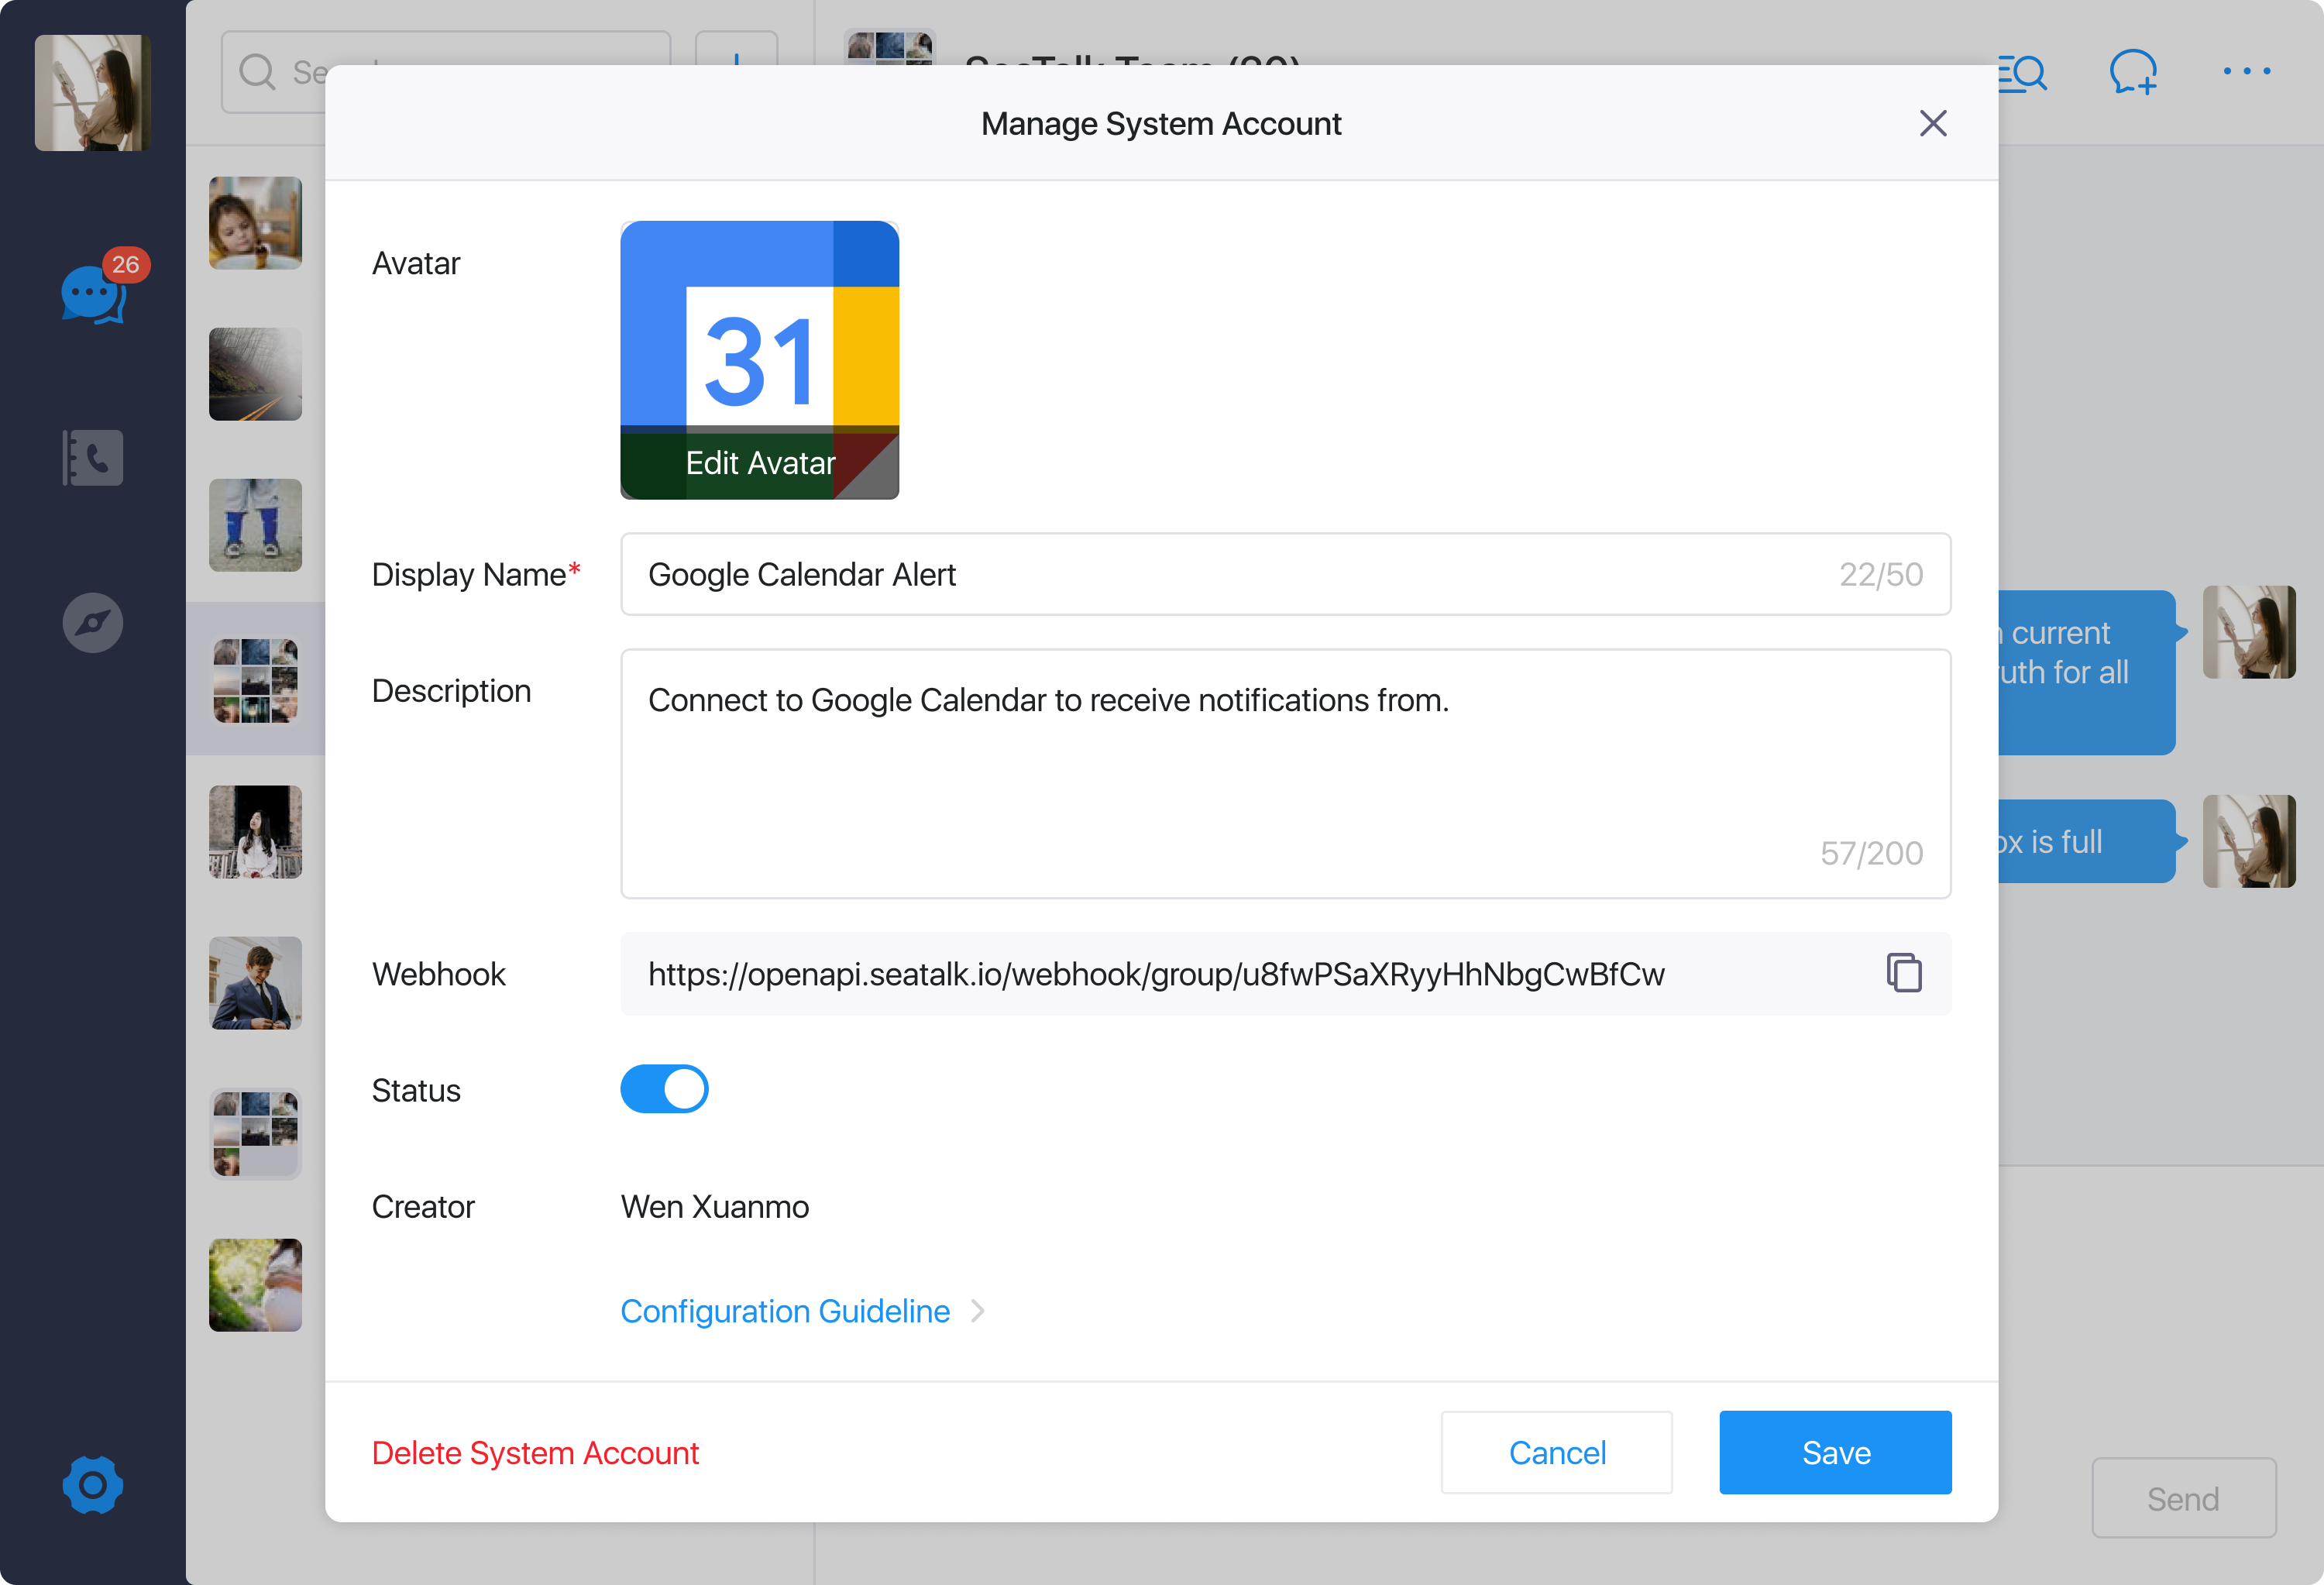2324x1585 pixels.
Task: Click sender avatar beside 'is full' message
Action: point(2249,841)
